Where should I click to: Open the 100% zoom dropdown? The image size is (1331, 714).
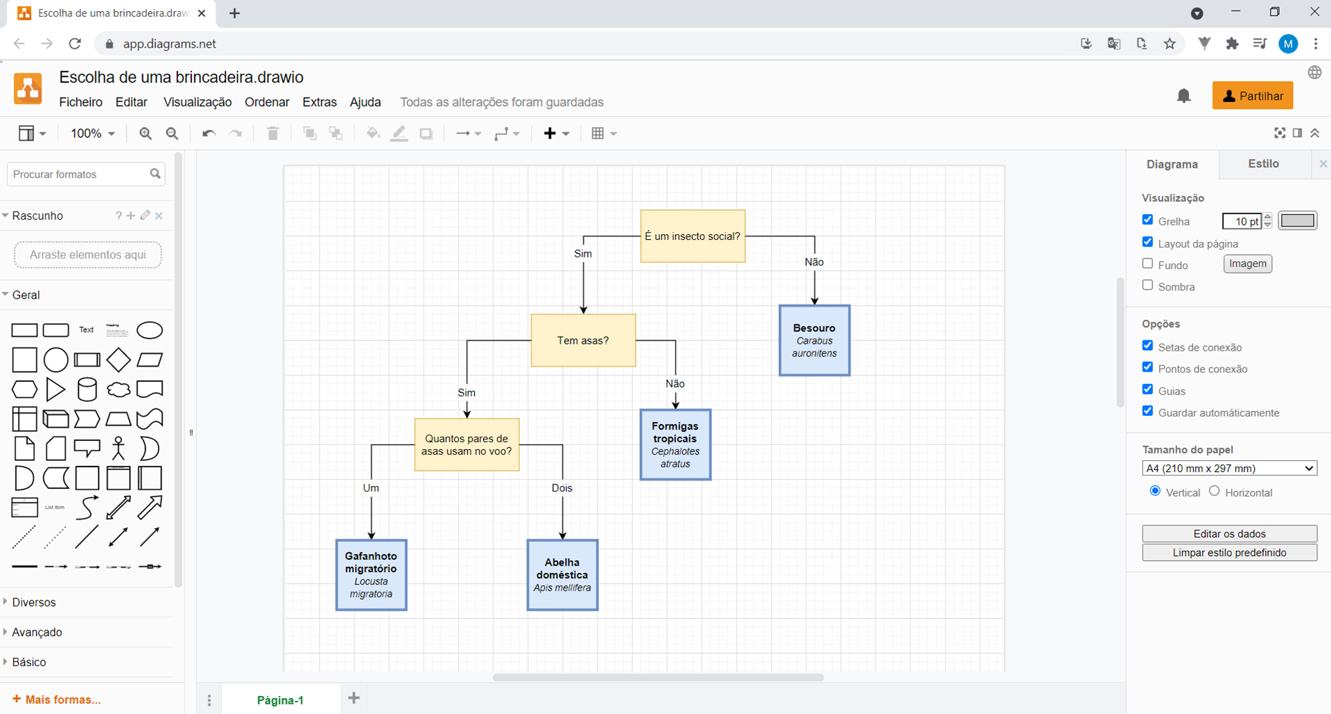(x=93, y=133)
